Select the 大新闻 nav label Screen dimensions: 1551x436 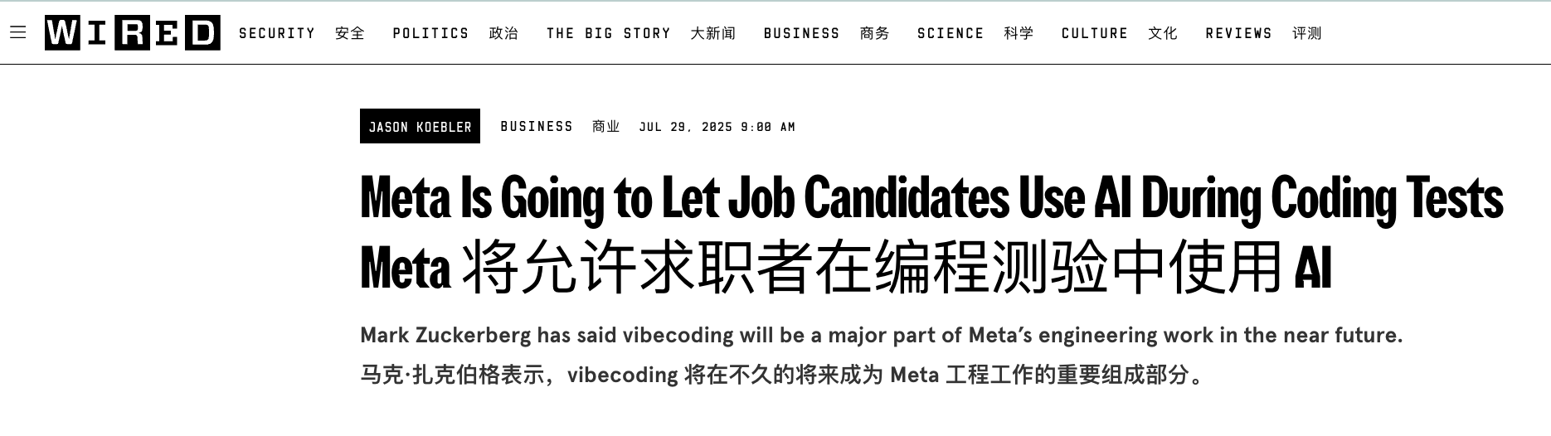point(713,33)
